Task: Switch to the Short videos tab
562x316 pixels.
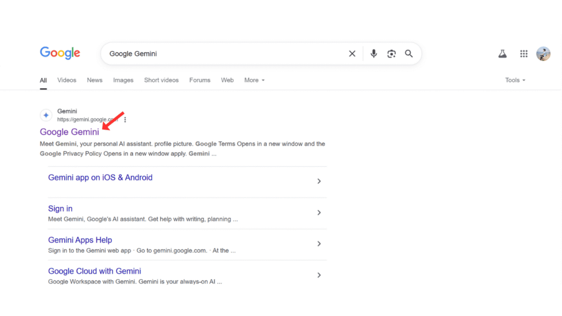Action: (161, 80)
